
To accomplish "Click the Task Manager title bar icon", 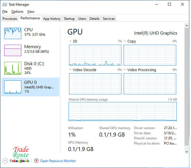I will [x=5, y=5].
